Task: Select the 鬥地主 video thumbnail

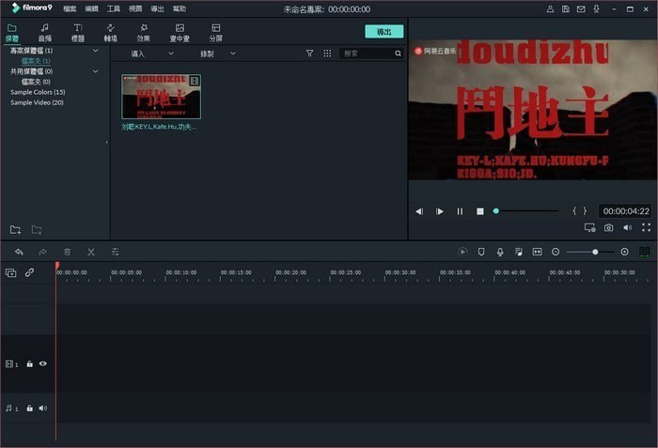Action: 161,96
